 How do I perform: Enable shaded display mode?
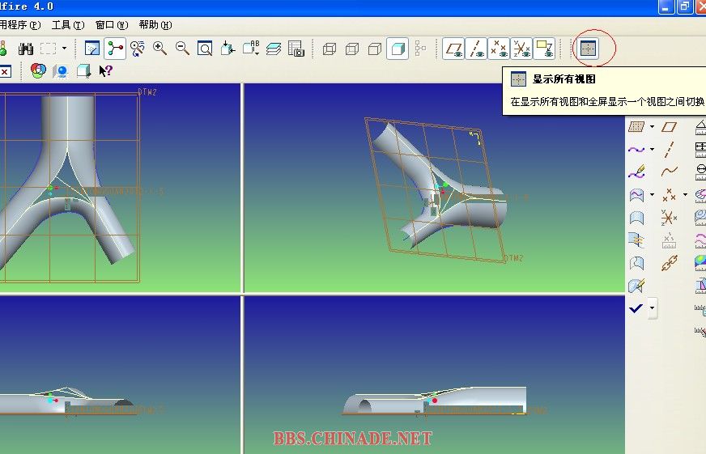[x=397, y=49]
